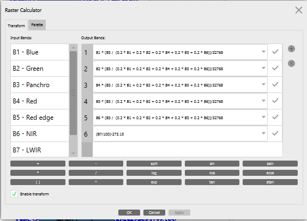Expand the dropdown for output band 1
The image size is (307, 221).
[x=263, y=52]
